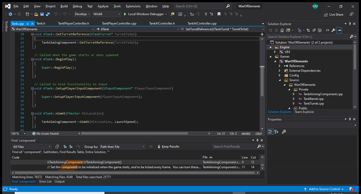361x194 pixels.
Task: Click Sync with Active Document icon
Action: coord(308,30)
